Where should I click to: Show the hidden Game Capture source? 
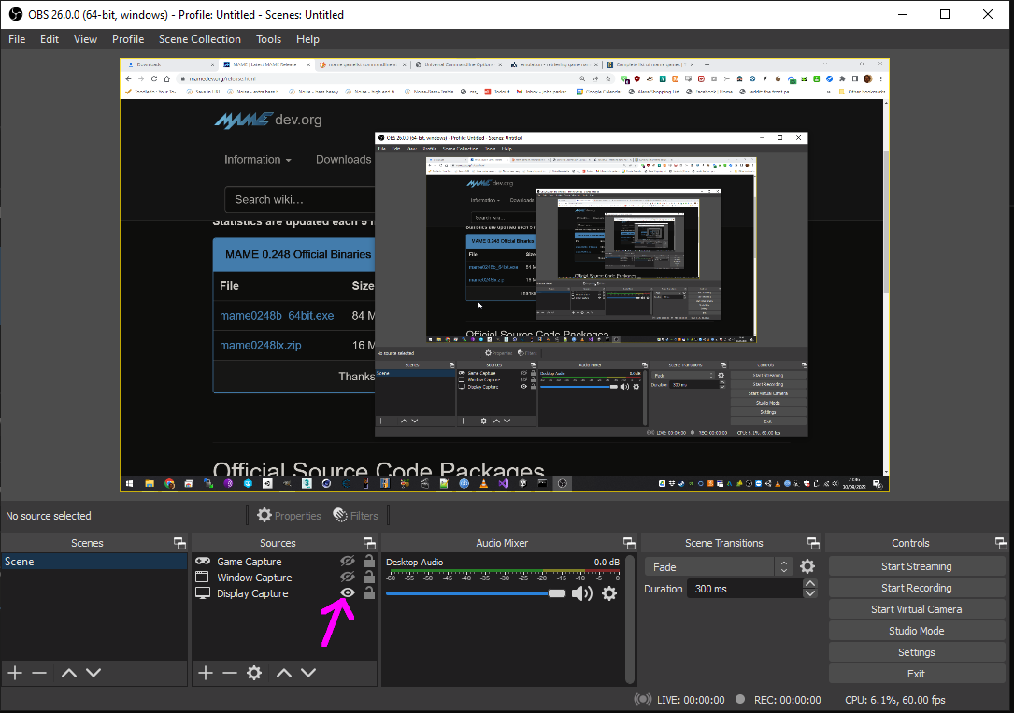(x=348, y=561)
